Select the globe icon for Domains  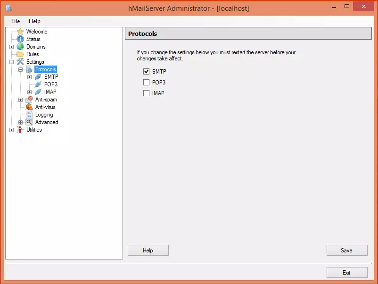pyautogui.click(x=20, y=47)
